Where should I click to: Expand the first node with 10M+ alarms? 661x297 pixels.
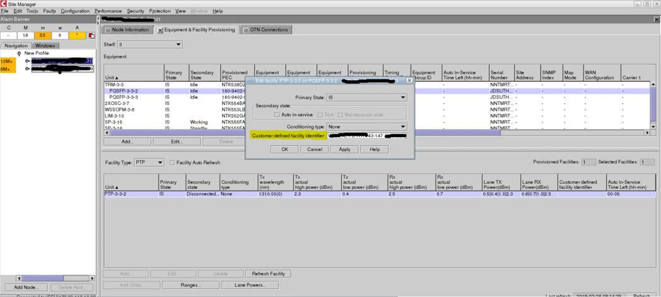pyautogui.click(x=28, y=61)
